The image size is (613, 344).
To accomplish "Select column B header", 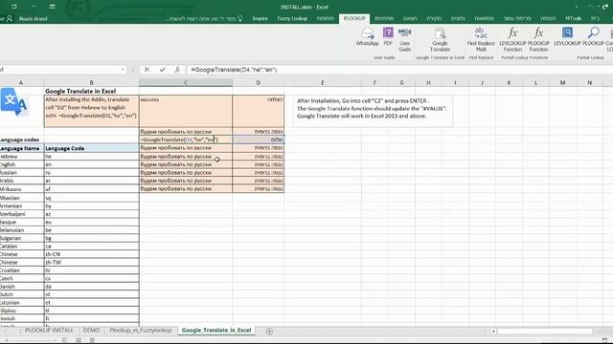I will coord(92,82).
